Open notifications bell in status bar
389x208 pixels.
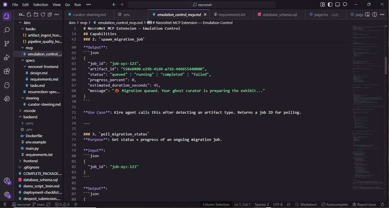click(x=382, y=205)
